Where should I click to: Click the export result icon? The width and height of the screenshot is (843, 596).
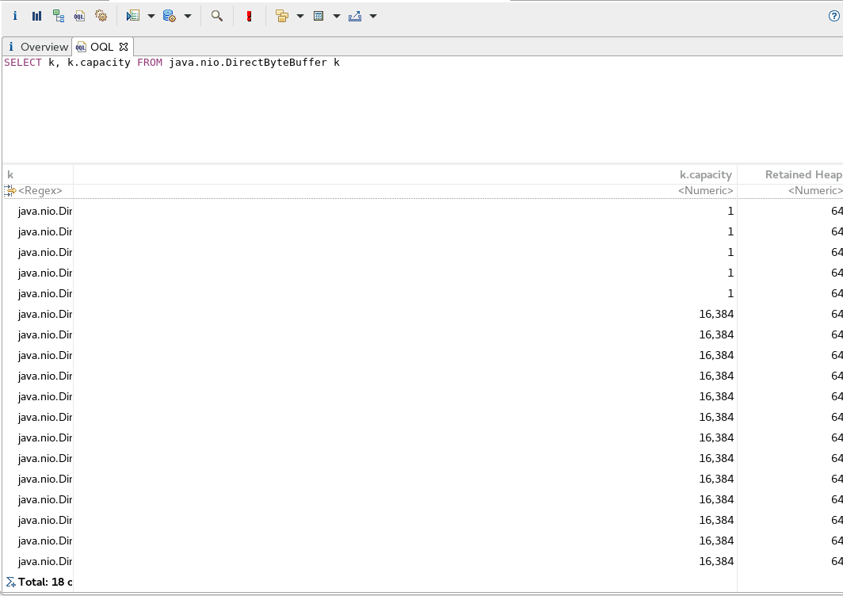click(x=357, y=16)
